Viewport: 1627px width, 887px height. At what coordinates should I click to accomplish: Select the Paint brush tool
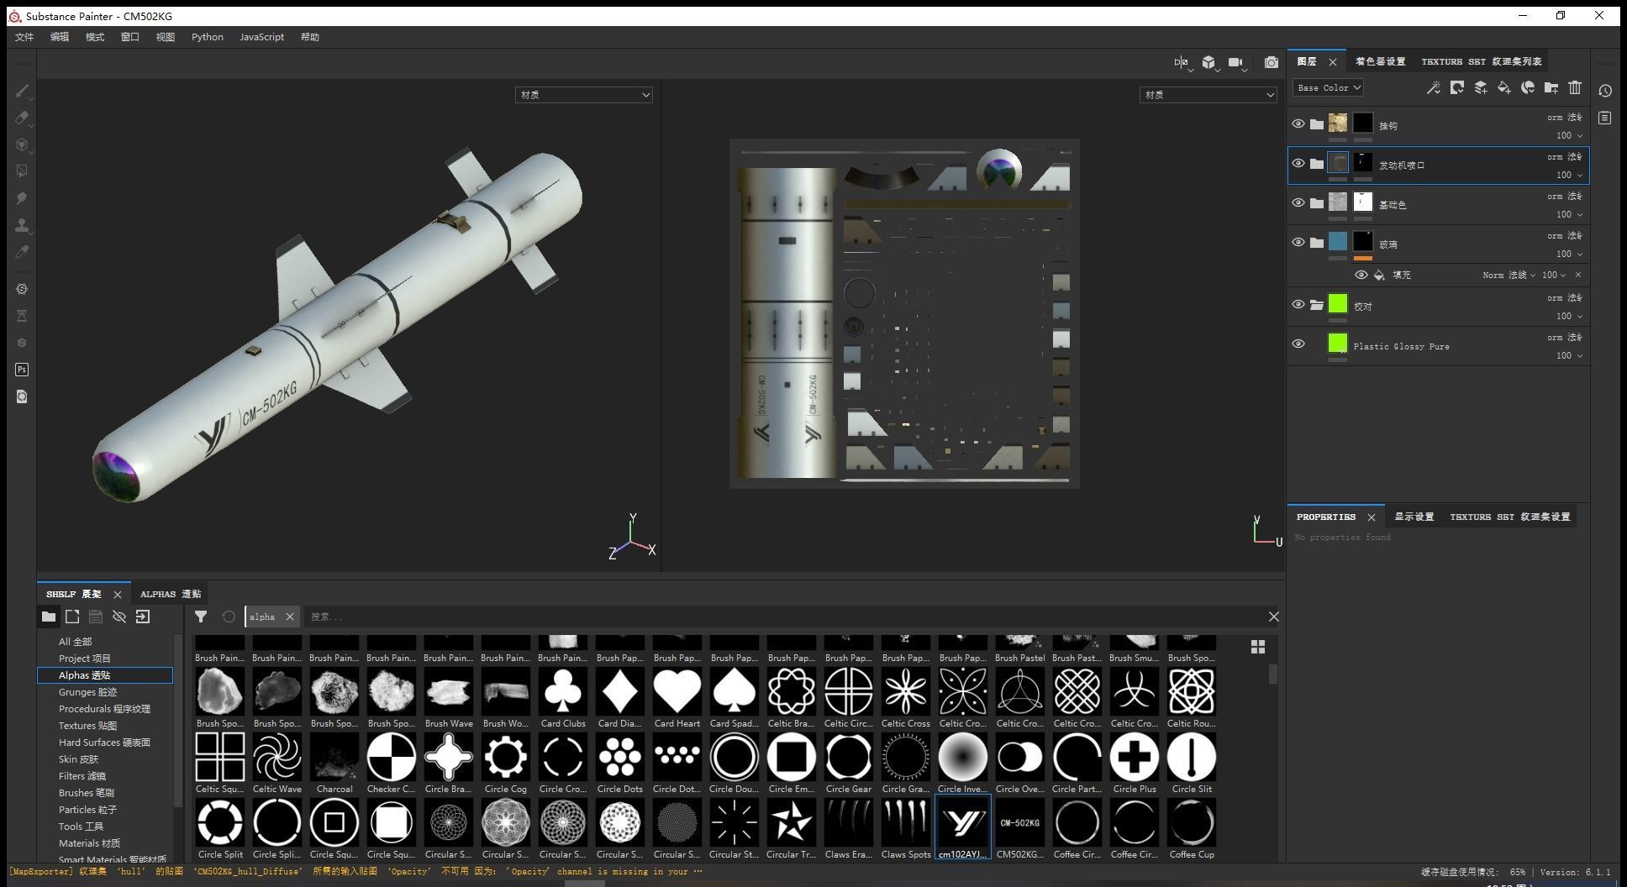(x=22, y=91)
